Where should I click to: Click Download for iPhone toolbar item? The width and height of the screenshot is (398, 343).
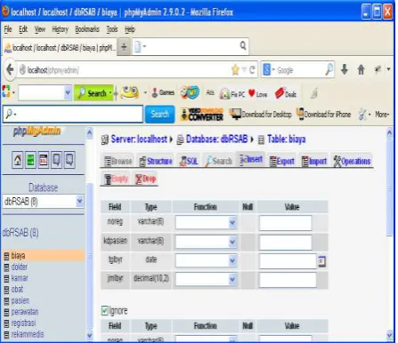pyautogui.click(x=324, y=115)
